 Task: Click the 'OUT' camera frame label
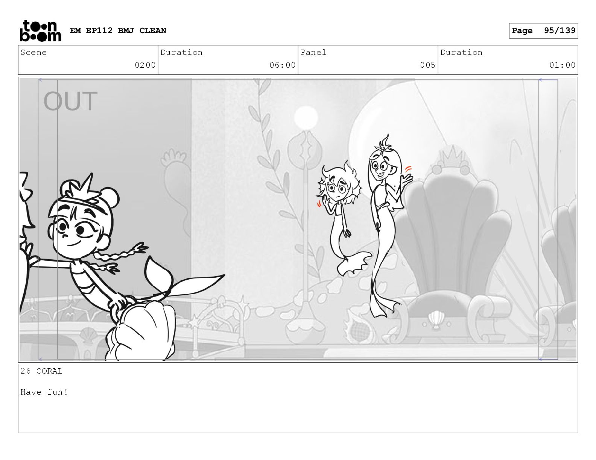70,101
